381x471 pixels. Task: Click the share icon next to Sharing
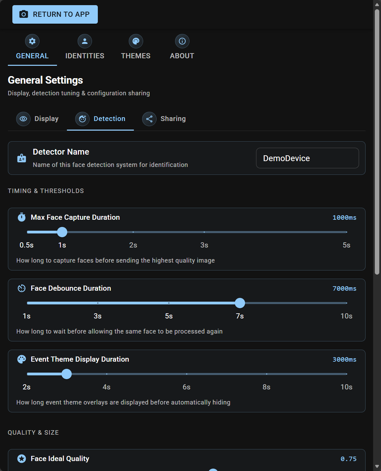tap(149, 119)
